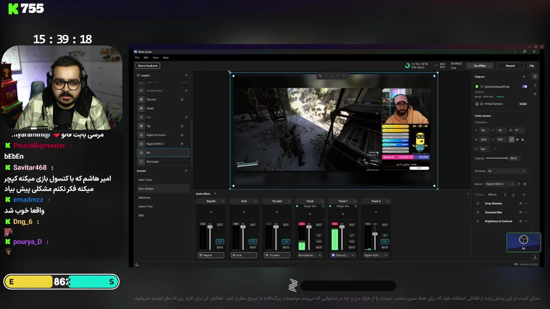
Task: Open the Edit menu
Action: coord(146,58)
